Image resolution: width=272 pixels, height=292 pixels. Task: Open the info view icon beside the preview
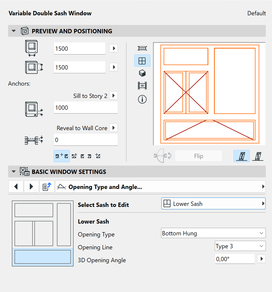pos(142,99)
